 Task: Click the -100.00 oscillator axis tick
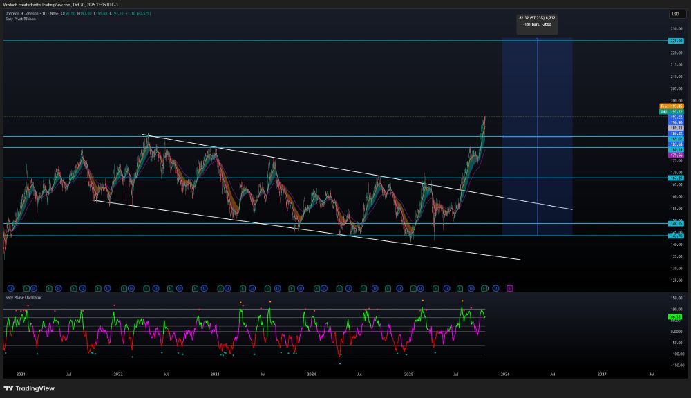pyautogui.click(x=676, y=354)
